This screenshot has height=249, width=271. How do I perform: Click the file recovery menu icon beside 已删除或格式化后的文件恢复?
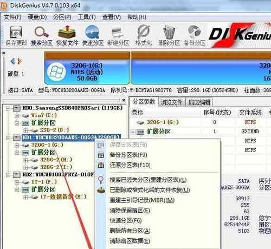coord(101,190)
